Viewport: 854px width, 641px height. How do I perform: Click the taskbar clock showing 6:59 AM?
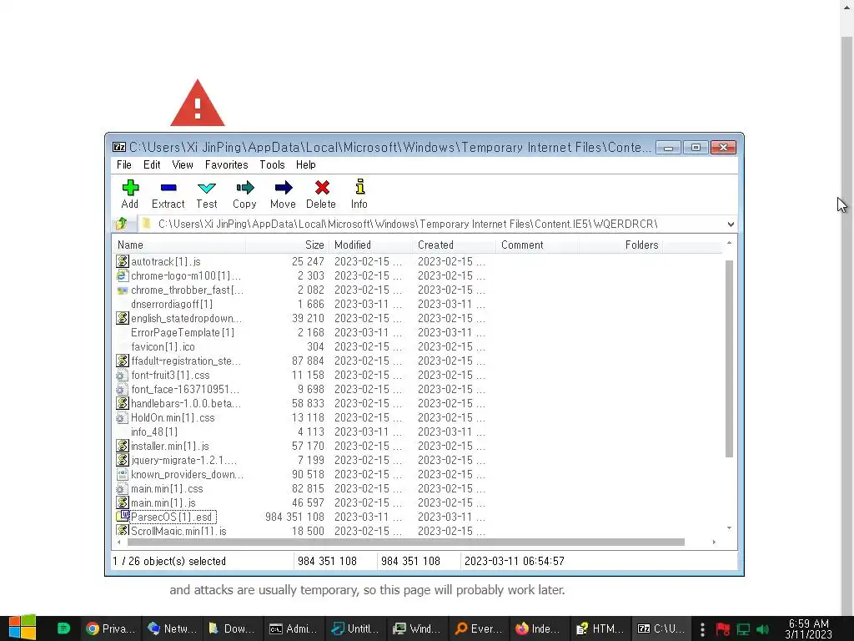coord(809,629)
